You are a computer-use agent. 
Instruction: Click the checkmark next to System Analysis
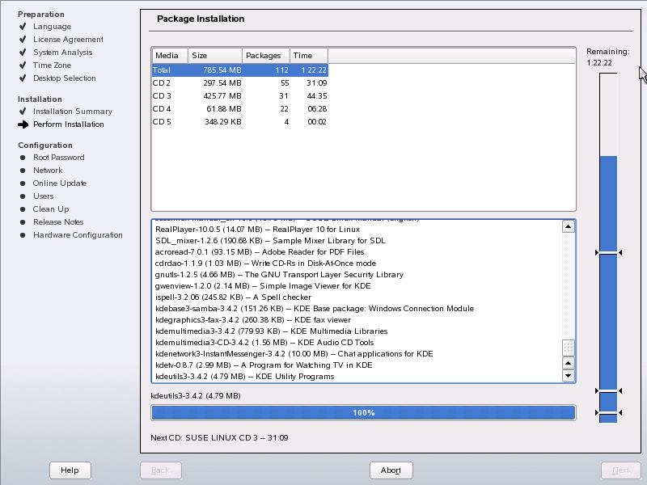[x=23, y=53]
